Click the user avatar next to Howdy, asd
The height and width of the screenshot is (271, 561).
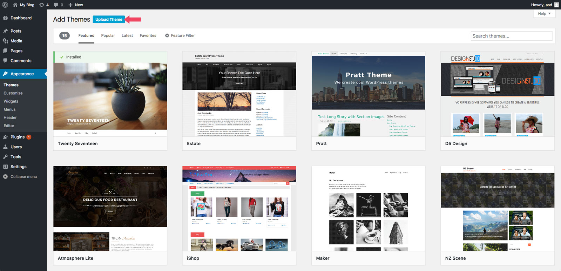(556, 5)
